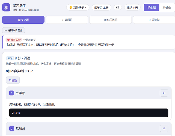Click the question text 8加2乘以4等于几?

[19, 71]
